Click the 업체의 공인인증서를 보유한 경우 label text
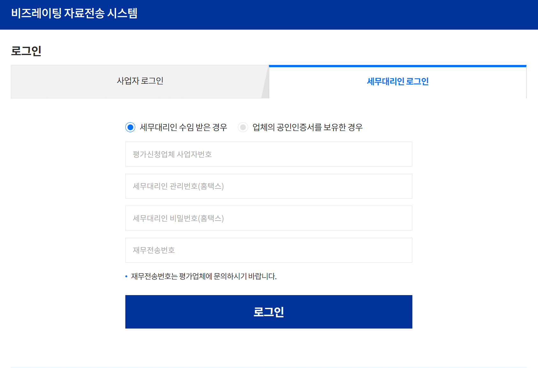 [307, 127]
